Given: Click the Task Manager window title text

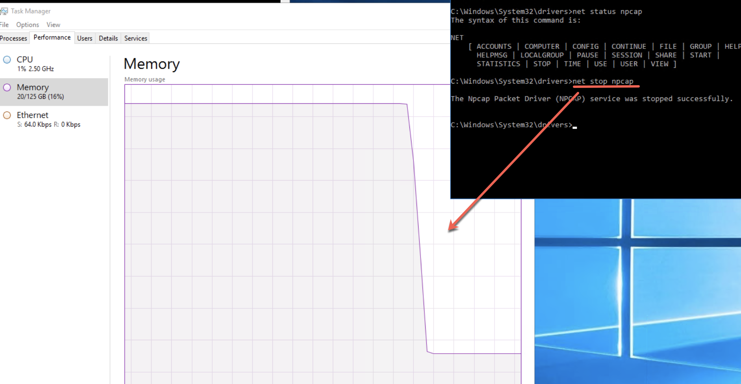Looking at the screenshot, I should [x=31, y=11].
